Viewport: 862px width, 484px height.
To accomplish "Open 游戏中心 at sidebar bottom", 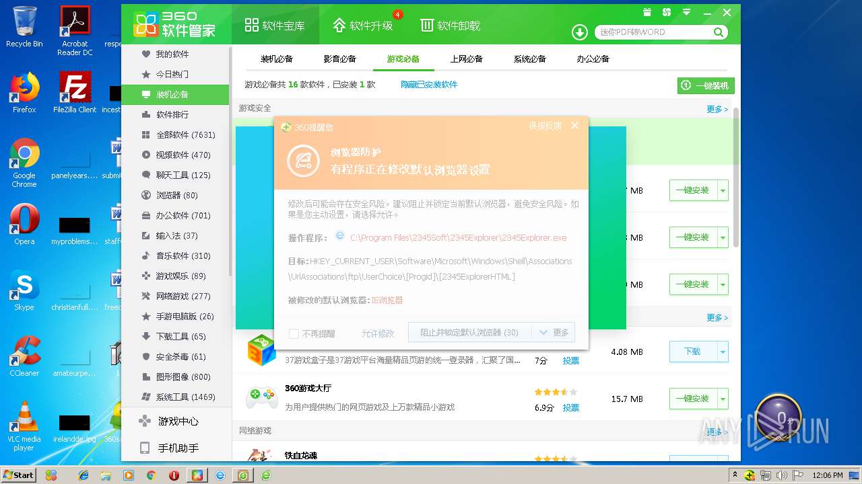I will pos(175,421).
